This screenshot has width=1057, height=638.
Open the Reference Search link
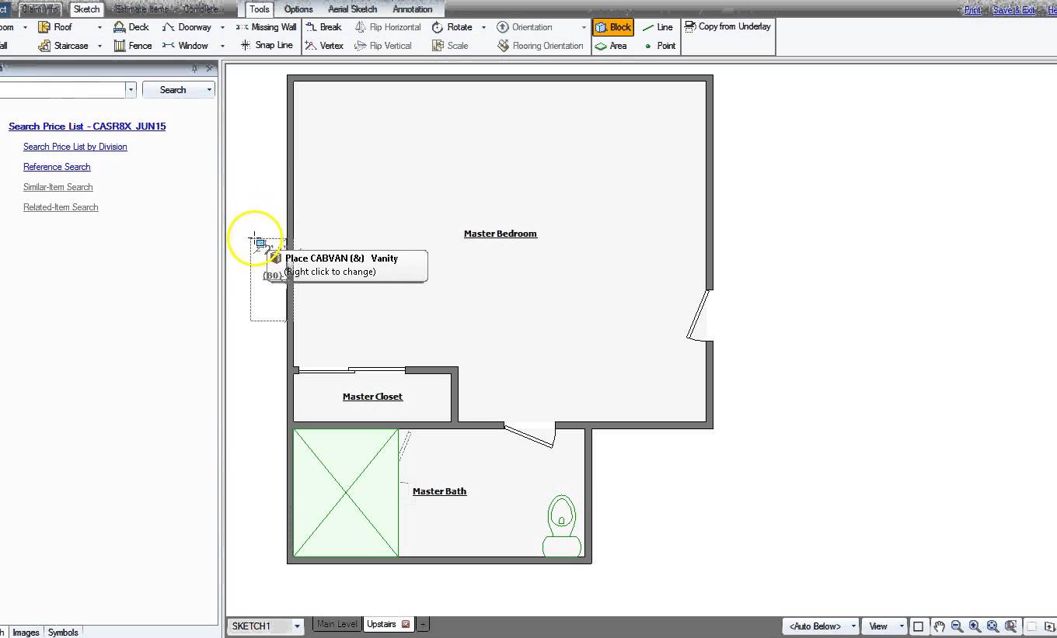pos(57,166)
